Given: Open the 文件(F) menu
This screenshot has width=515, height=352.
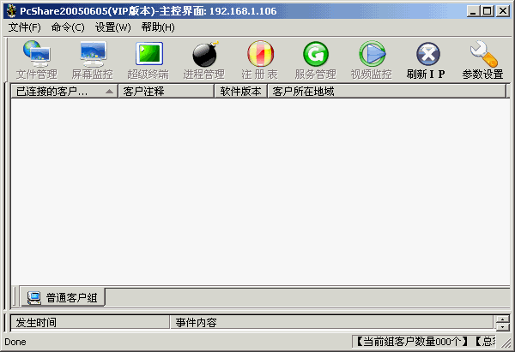Looking at the screenshot, I should pyautogui.click(x=25, y=27).
